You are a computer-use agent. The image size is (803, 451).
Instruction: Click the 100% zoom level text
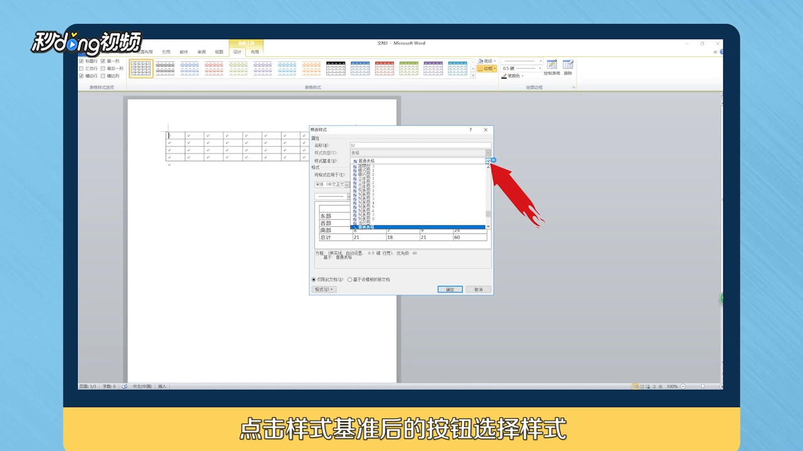[672, 386]
